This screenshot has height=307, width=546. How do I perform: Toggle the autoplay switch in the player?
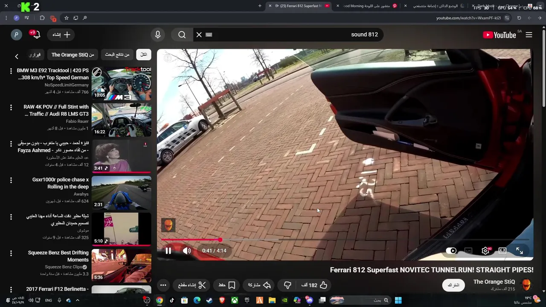pyautogui.click(x=451, y=251)
